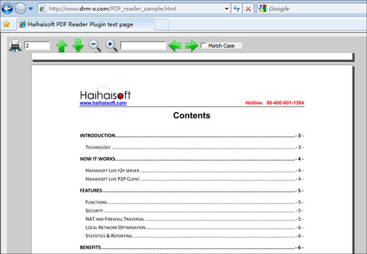The image size is (367, 254).
Task: Find next match with right arrow
Action: click(x=191, y=46)
